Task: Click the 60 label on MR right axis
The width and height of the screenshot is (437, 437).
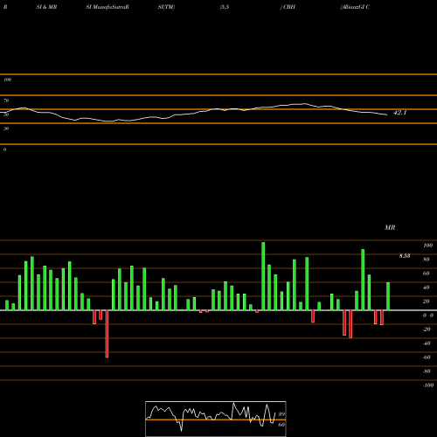Action: point(427,274)
